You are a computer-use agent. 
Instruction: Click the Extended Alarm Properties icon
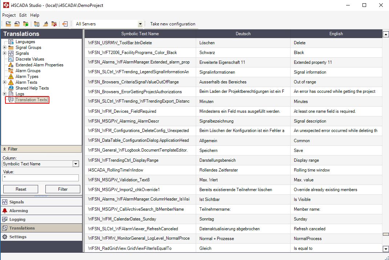(11, 65)
